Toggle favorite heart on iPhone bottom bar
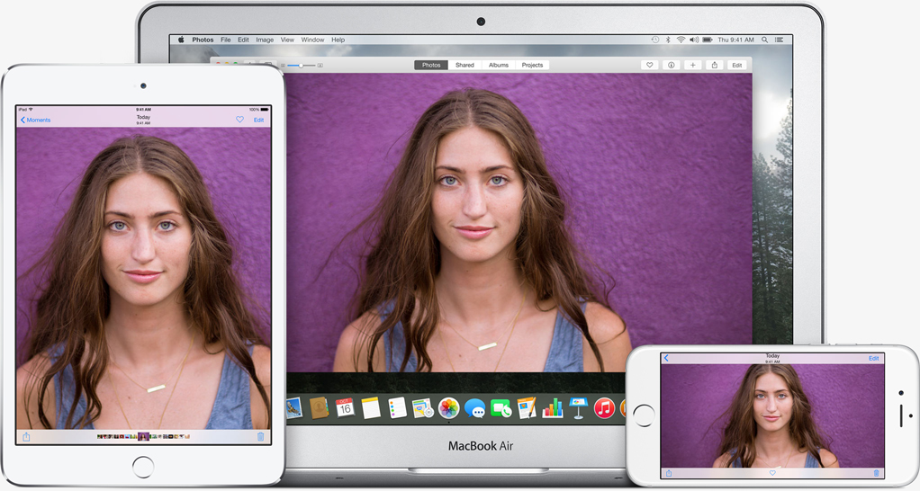 [x=771, y=473]
